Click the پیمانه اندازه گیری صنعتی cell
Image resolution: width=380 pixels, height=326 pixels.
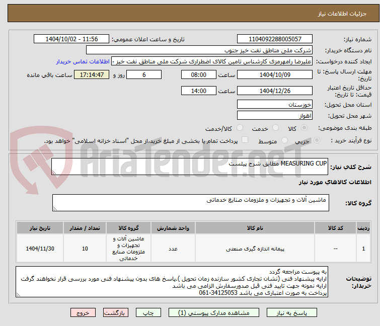click(255, 249)
